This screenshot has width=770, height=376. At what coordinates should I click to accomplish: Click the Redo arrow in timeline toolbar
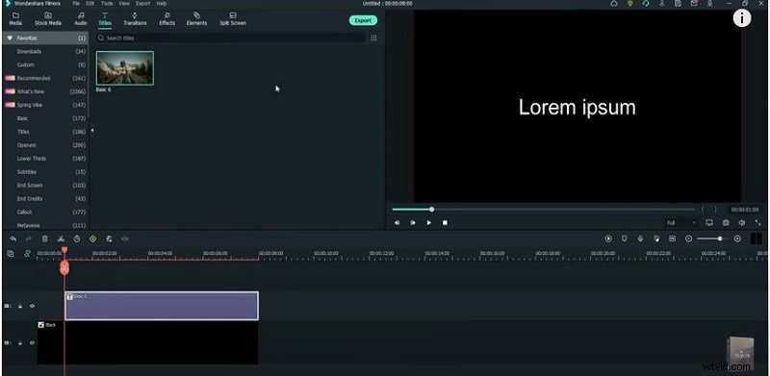pos(29,238)
